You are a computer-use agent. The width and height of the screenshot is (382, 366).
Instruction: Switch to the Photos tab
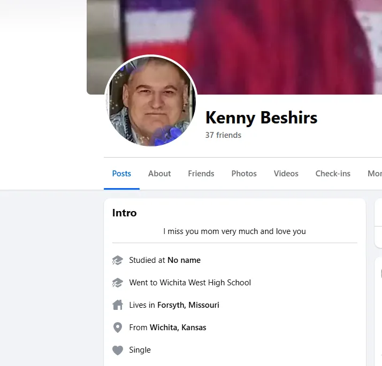(244, 174)
